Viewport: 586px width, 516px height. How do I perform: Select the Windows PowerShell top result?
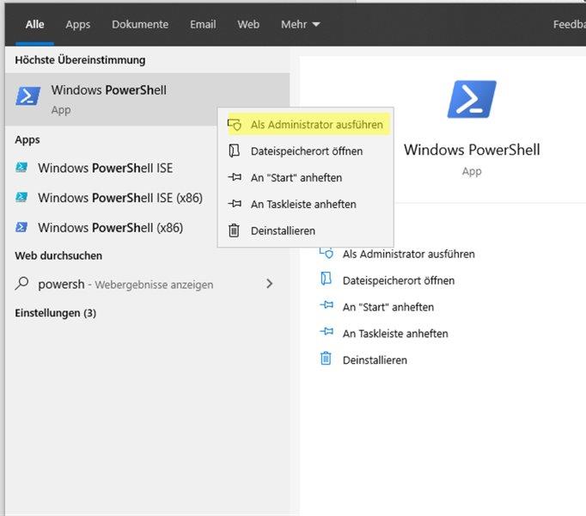[147, 99]
